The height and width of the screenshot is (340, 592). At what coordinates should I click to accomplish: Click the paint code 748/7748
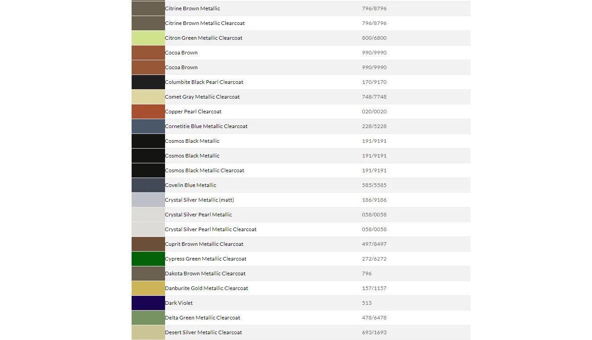(x=374, y=97)
